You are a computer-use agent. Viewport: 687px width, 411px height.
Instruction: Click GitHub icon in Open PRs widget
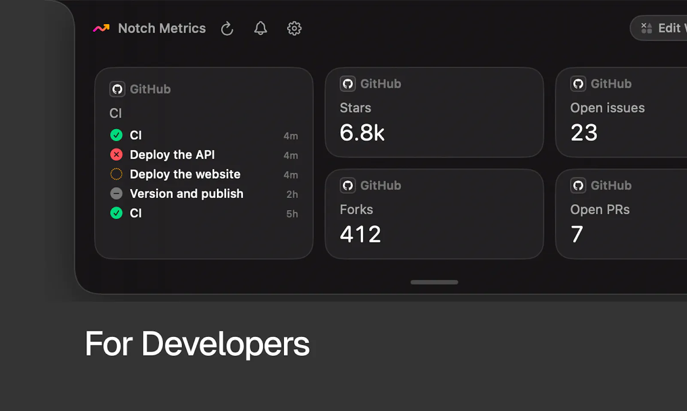coord(578,186)
